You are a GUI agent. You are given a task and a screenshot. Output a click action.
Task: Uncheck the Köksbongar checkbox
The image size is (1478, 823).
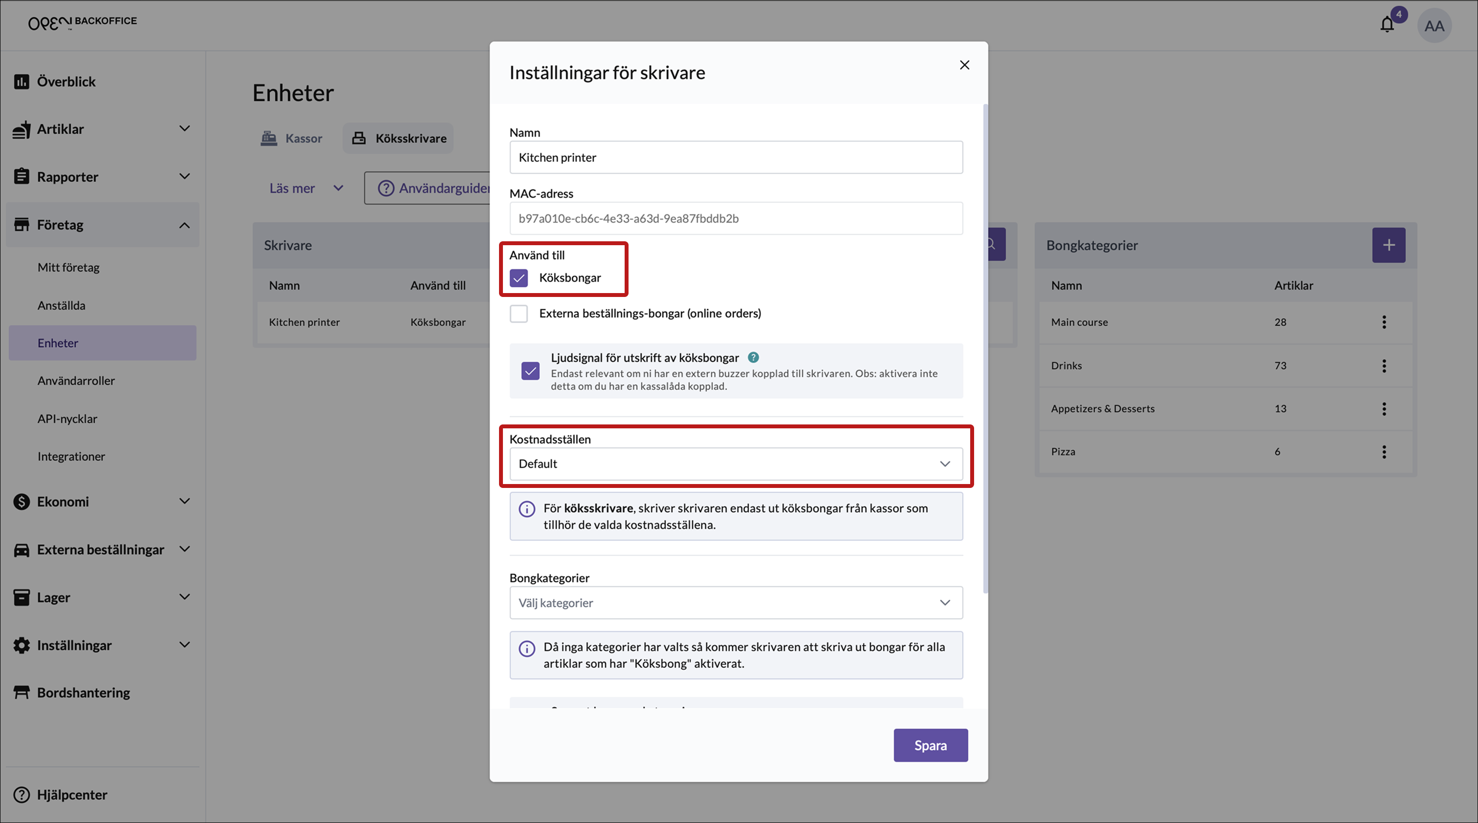pyautogui.click(x=519, y=278)
